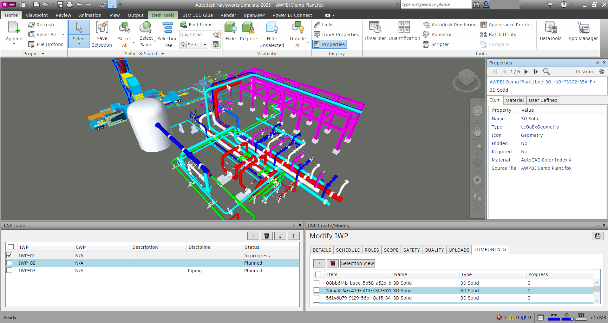608x323 pixels.
Task: Click the save icon in Modify IWP
Action: tap(598, 236)
